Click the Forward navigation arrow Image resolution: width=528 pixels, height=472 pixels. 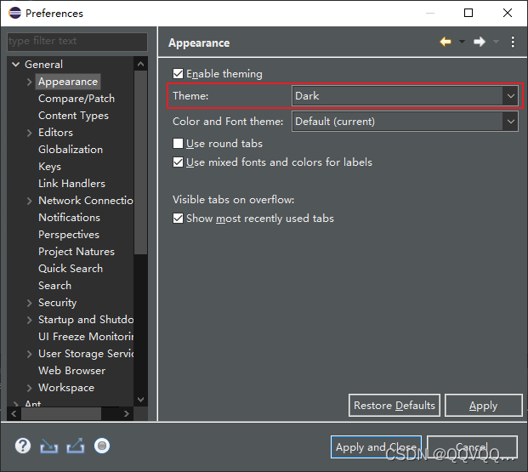(480, 43)
